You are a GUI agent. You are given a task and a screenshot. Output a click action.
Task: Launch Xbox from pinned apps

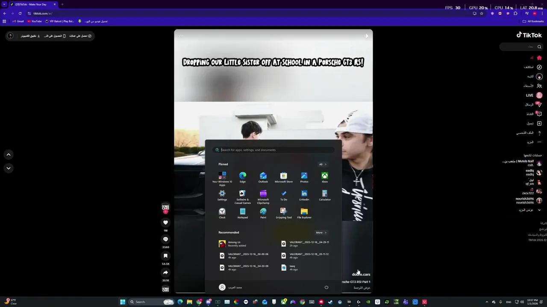tap(325, 177)
